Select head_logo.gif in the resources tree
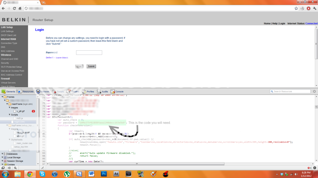The width and height of the screenshot is (318, 178). point(21,133)
